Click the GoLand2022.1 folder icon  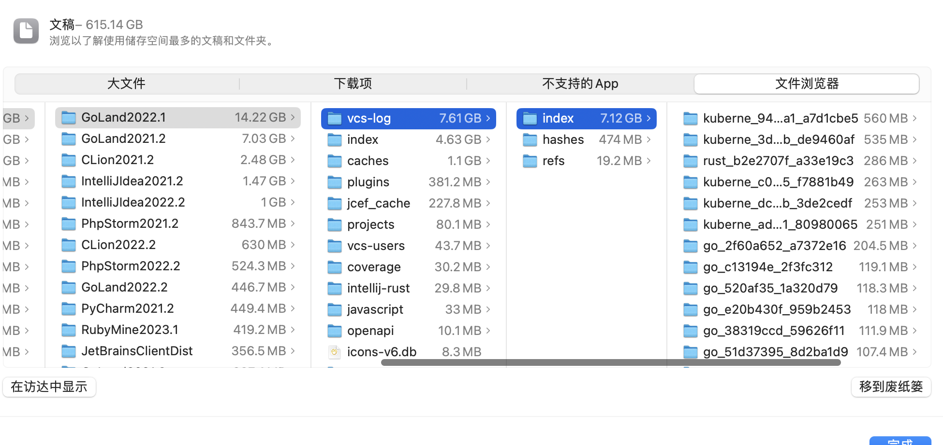(x=69, y=118)
